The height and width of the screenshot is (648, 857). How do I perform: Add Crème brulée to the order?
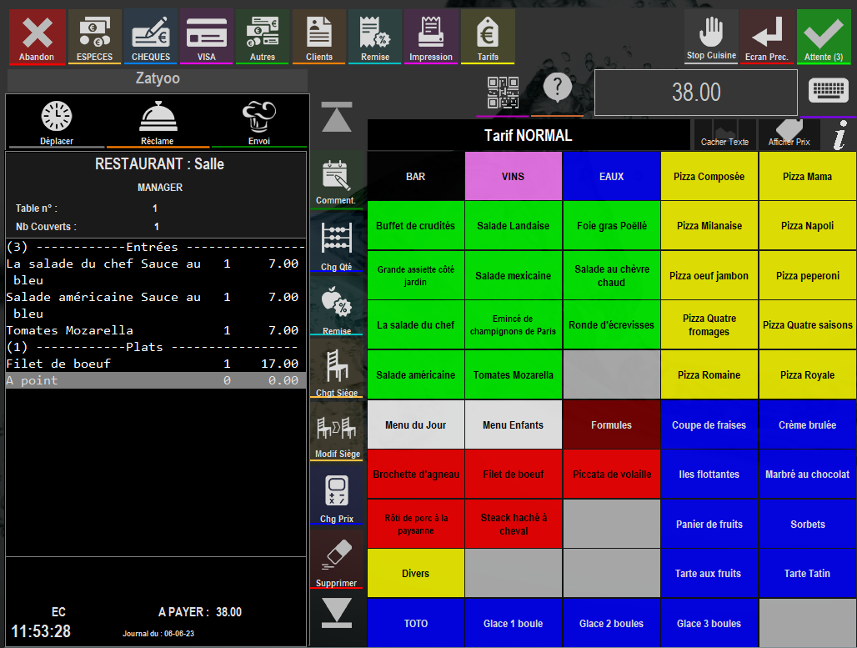coord(807,424)
